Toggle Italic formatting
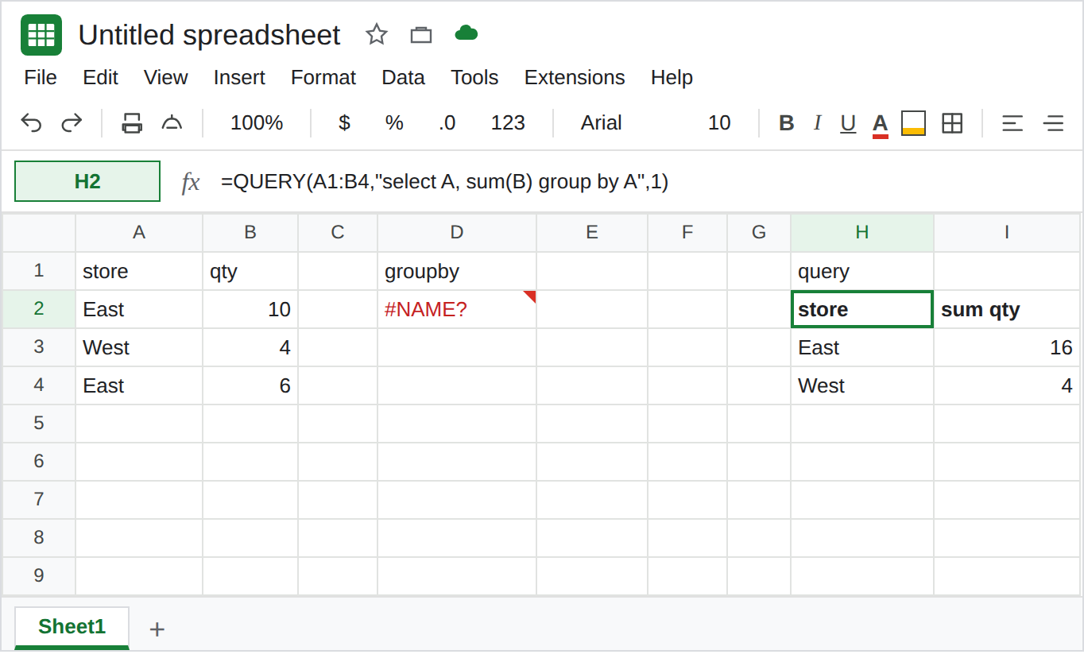This screenshot has height=658, width=1084. click(x=817, y=123)
